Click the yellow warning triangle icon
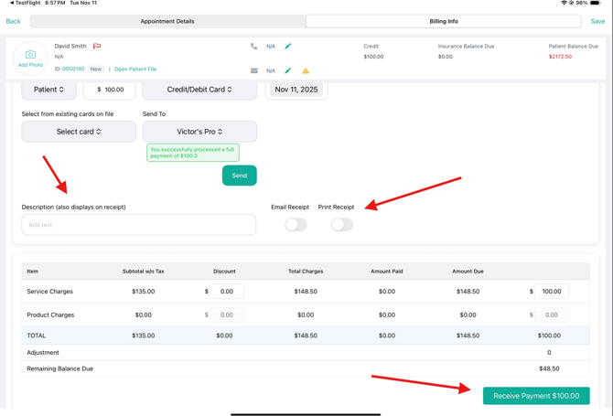The height and width of the screenshot is (416, 613). (306, 70)
